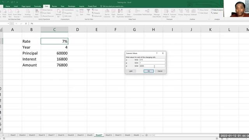The width and height of the screenshot is (249, 140).
Task: Switch to the Formulas ribbon tab
Action: (37, 6)
